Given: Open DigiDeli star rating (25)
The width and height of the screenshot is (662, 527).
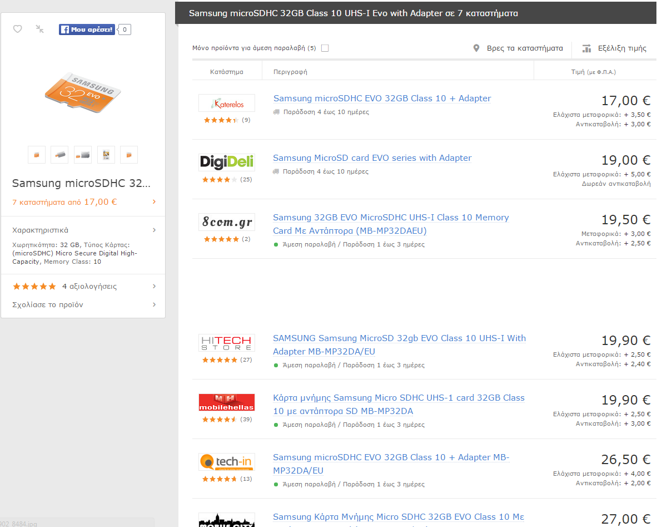Looking at the screenshot, I should [x=227, y=180].
